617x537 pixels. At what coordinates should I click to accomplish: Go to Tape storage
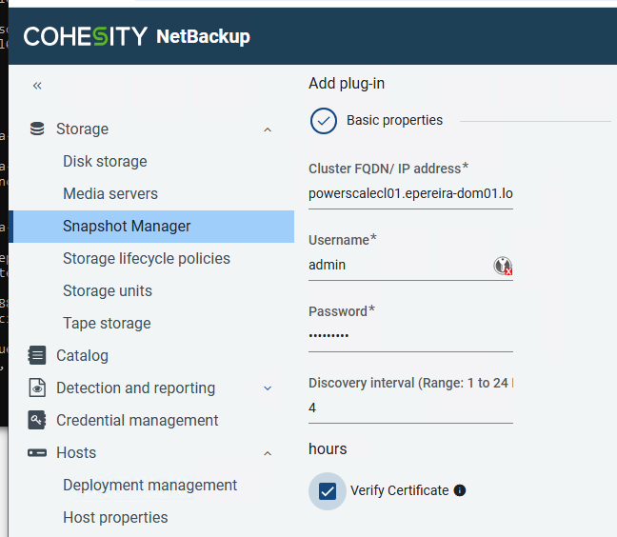(x=107, y=323)
